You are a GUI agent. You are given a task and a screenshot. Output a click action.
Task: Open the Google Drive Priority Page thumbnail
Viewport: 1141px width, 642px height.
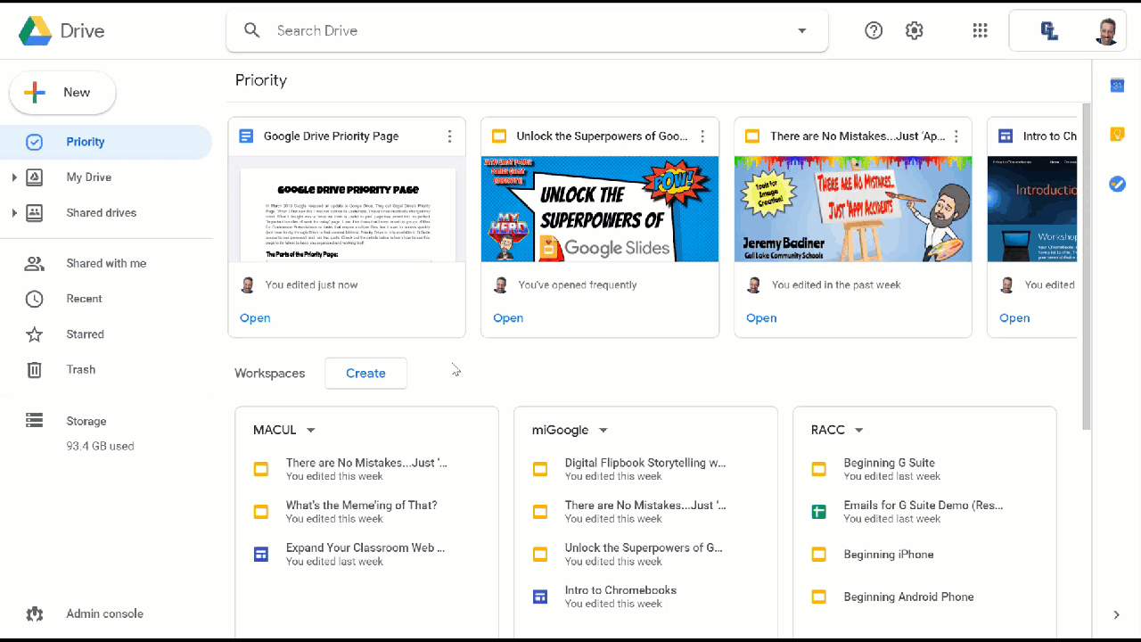[x=347, y=210]
